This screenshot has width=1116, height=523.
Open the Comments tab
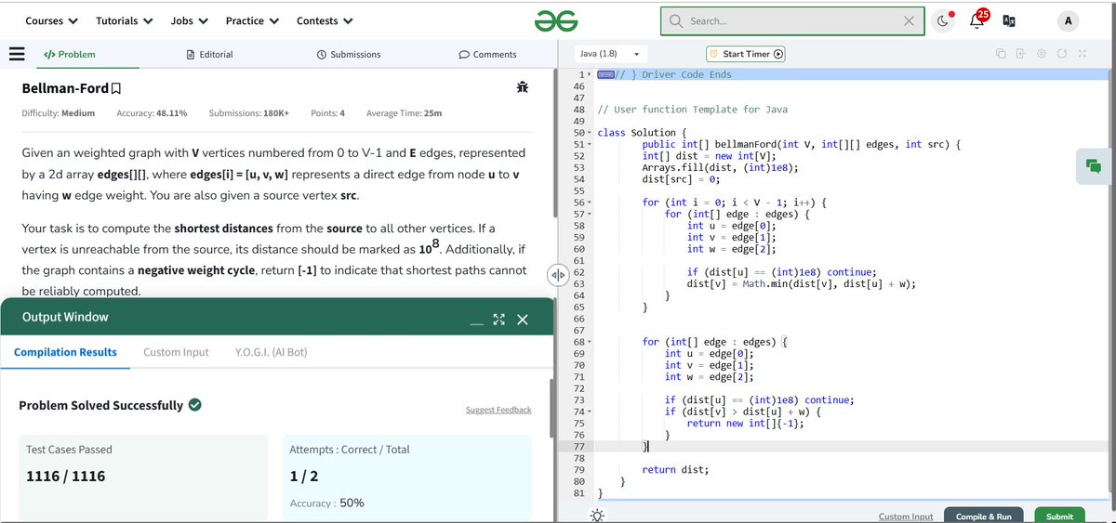[488, 54]
